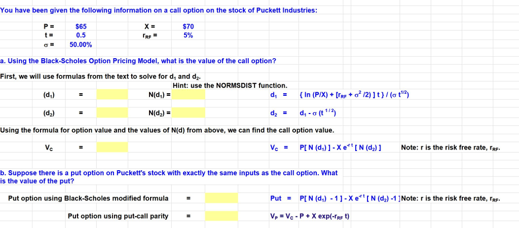Viewport: 519px width, 228px height.
Task: Click the (d1) row label
Action: [x=49, y=95]
